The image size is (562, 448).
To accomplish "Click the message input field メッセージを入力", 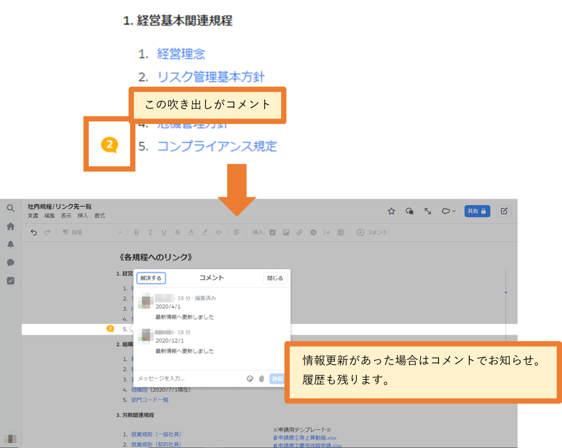I will point(187,378).
